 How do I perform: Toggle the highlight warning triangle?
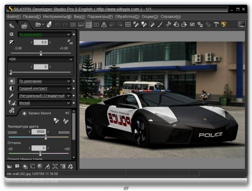[104, 25]
